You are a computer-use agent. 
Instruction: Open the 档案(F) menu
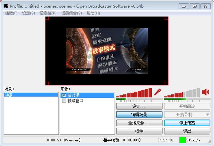11,13
